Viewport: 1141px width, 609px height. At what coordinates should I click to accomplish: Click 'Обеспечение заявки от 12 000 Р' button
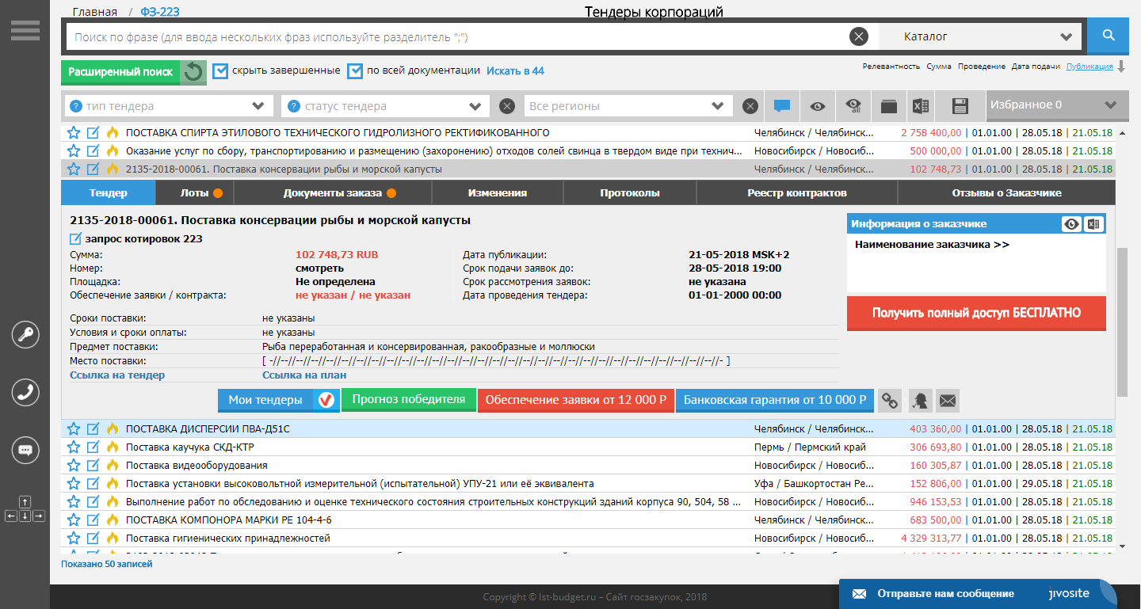click(575, 400)
